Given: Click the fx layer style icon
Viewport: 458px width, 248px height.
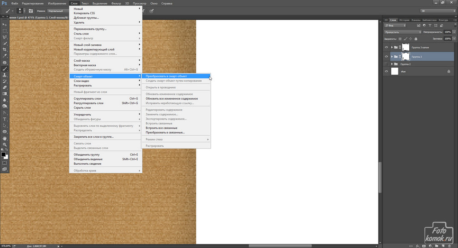Looking at the screenshot, I should pyautogui.click(x=417, y=245).
